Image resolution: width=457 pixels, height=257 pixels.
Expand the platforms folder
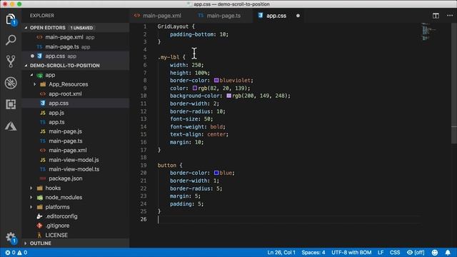tap(31, 207)
